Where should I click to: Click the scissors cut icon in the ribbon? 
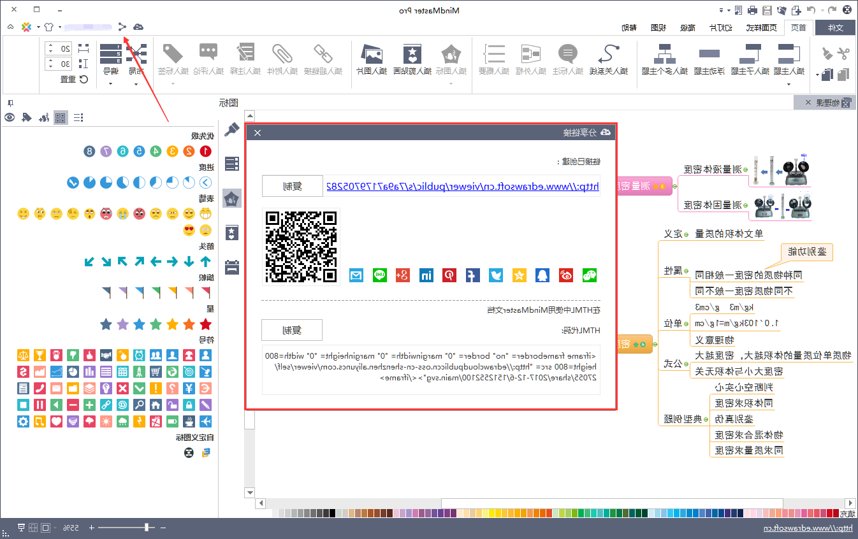843,54
